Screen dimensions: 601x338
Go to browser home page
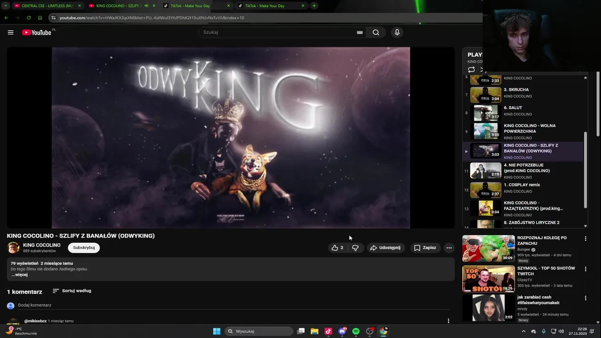click(40, 18)
